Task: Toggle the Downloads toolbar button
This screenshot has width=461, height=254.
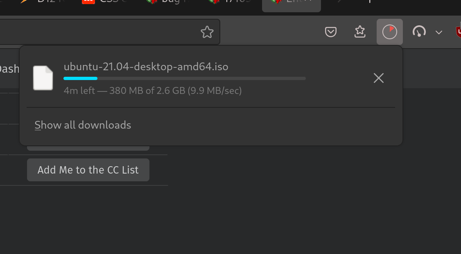Action: [389, 32]
